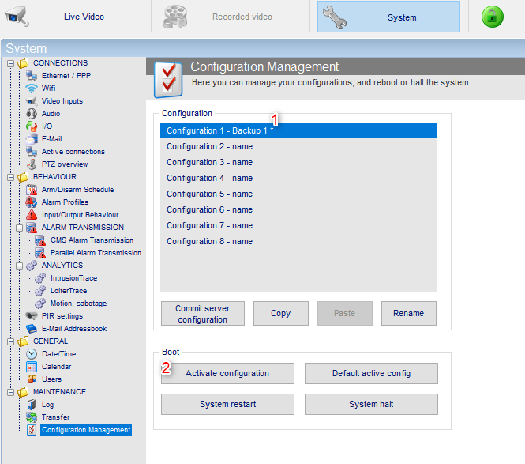Click the Log book icon
The image size is (525, 464).
click(x=32, y=405)
